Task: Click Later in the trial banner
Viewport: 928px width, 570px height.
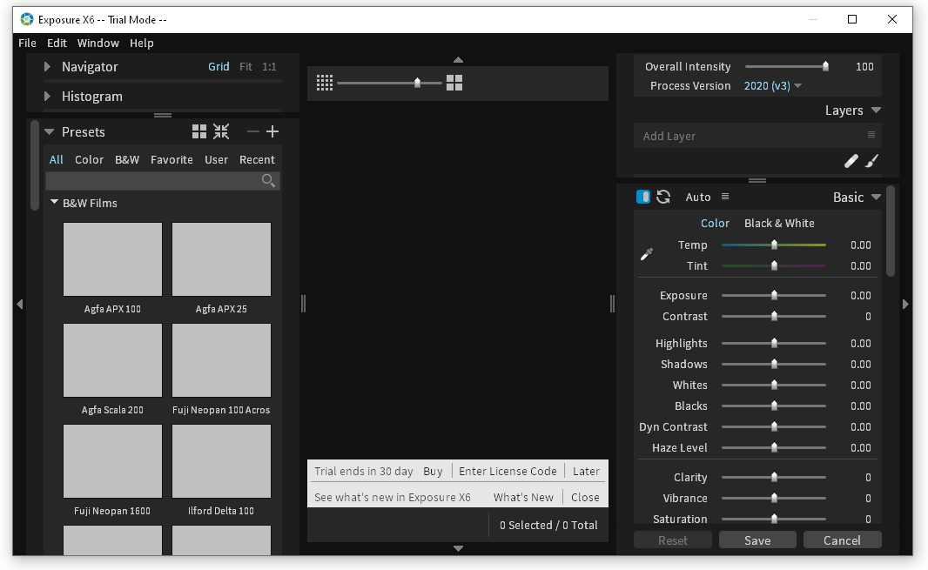Action: point(586,471)
